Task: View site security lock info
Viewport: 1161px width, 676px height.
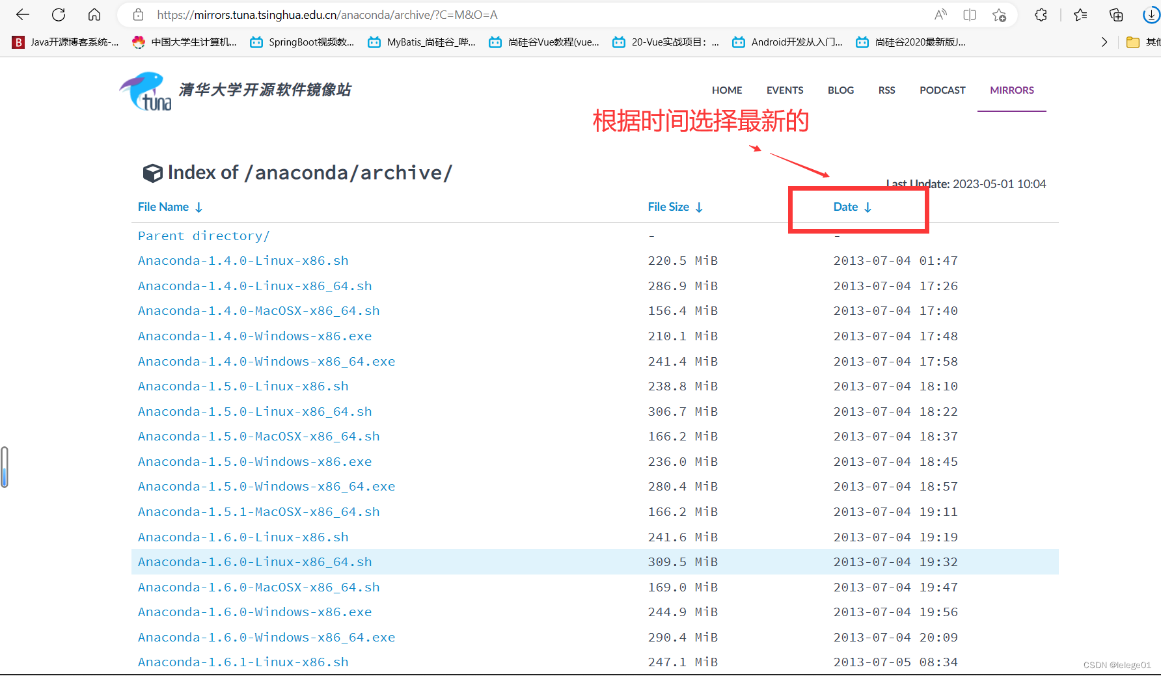Action: [x=138, y=15]
